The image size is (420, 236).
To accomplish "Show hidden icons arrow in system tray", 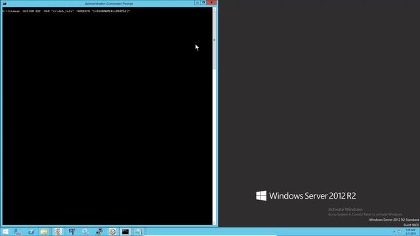I will coord(394,231).
